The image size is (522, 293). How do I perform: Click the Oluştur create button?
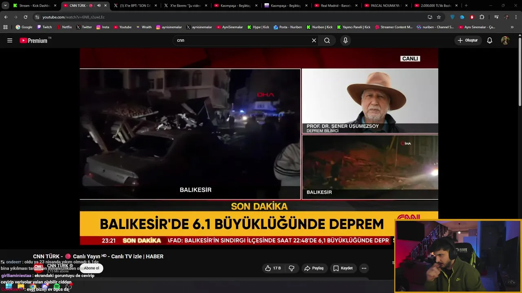tap(467, 40)
